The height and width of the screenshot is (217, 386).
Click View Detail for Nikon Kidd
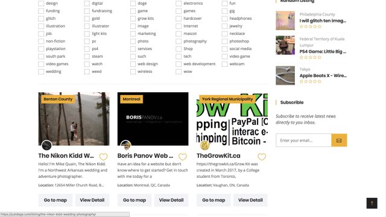pyautogui.click(x=92, y=200)
